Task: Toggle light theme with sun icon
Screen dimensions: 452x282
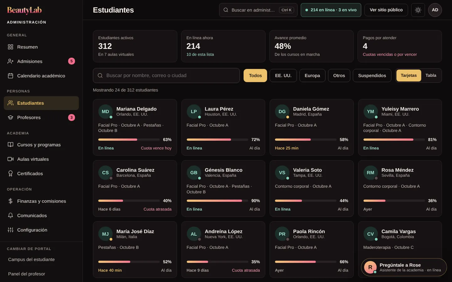Action: pyautogui.click(x=418, y=10)
